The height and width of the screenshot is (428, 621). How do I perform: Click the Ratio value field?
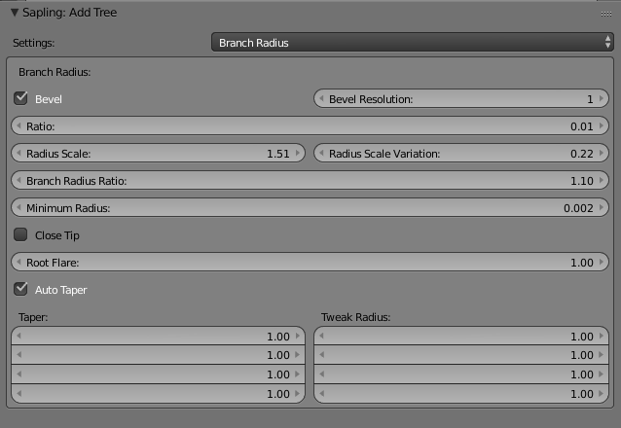point(310,125)
